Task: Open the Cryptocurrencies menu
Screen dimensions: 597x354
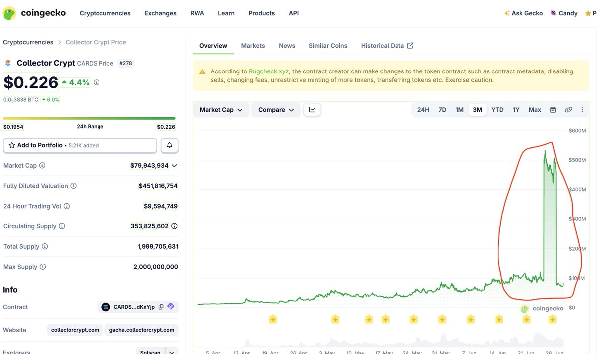Action: pos(105,13)
